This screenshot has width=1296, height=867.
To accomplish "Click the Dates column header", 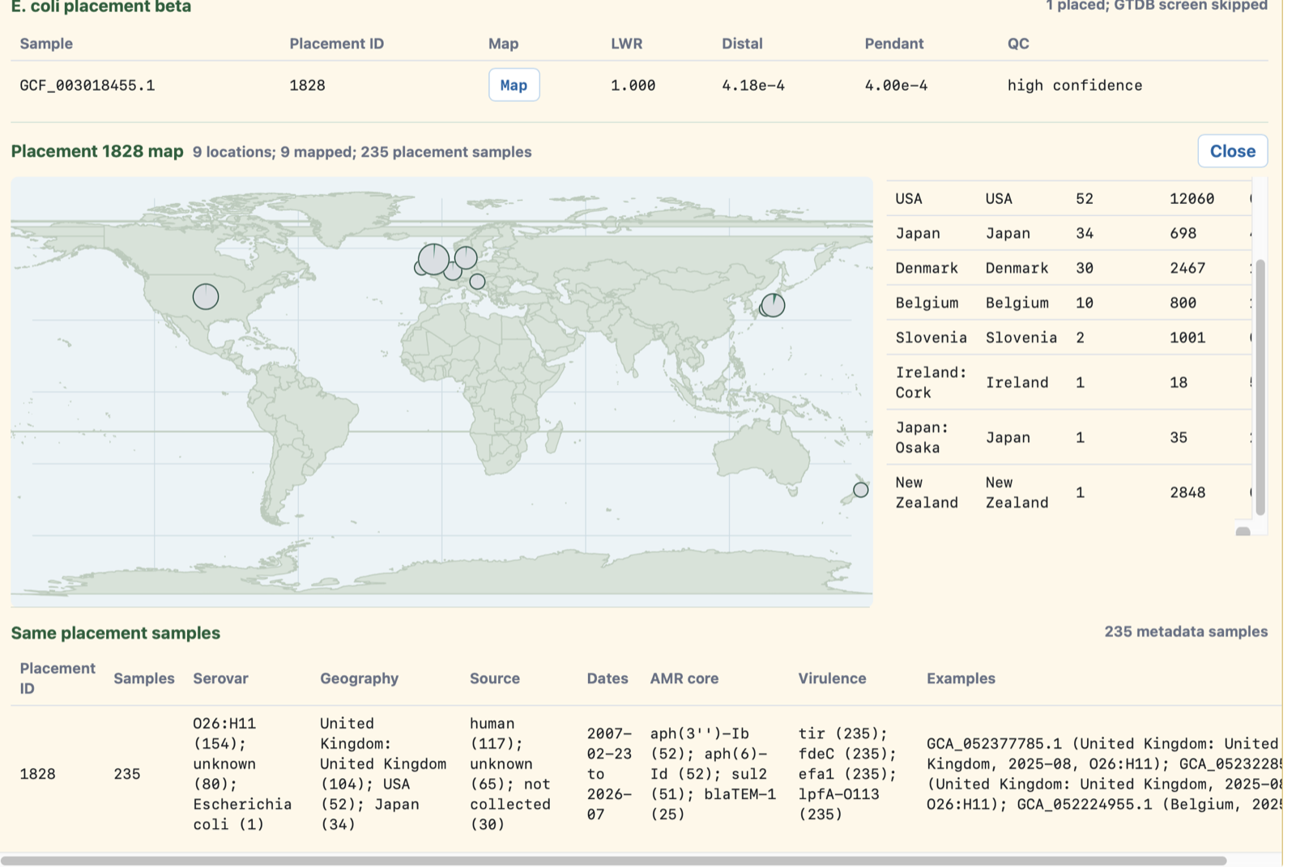I will (x=607, y=678).
